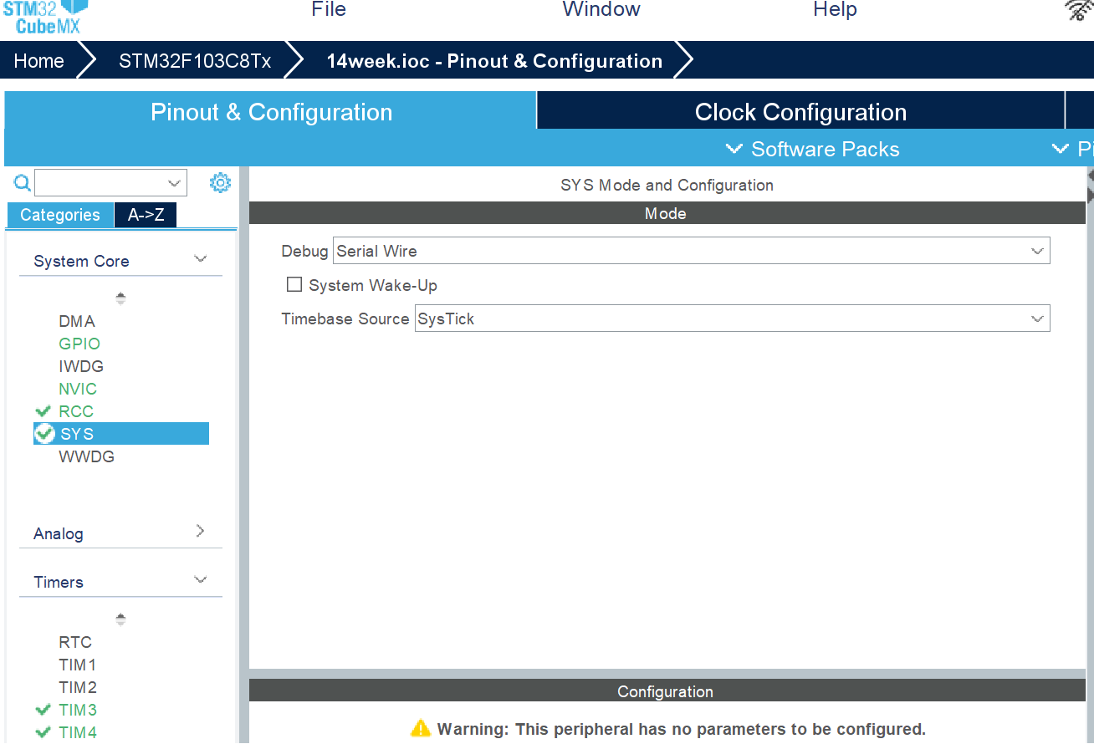This screenshot has height=744, width=1094.
Task: Click the Configuration section header
Action: pos(667,691)
